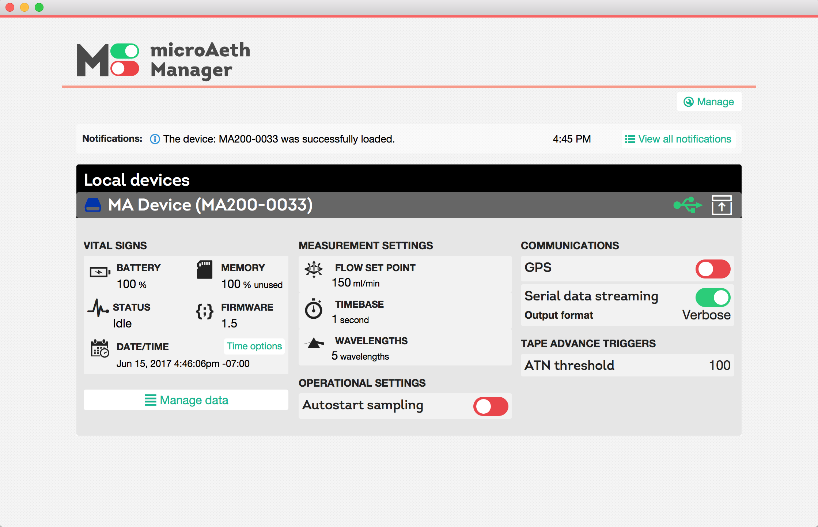Click the date/time calendar clock icon
This screenshot has width=818, height=527.
point(100,348)
